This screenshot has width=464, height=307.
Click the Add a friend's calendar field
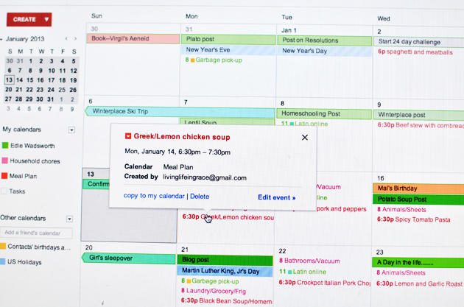click(x=36, y=233)
